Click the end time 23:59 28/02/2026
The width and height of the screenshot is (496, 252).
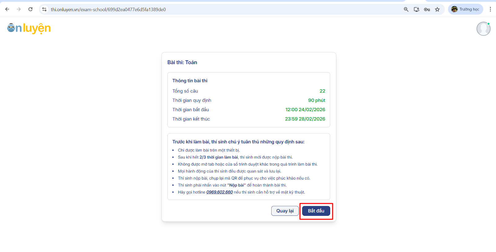[x=305, y=119]
